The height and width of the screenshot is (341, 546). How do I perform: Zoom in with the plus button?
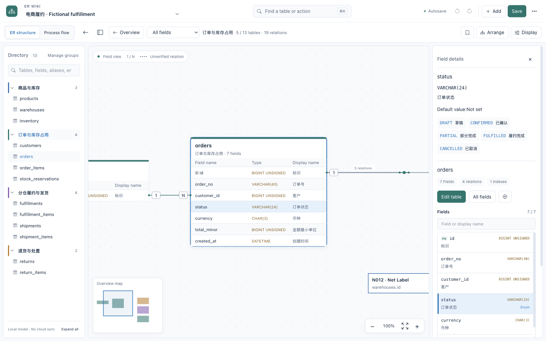(417, 326)
